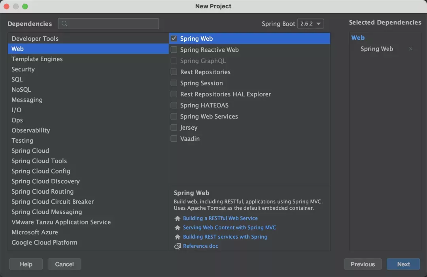Image resolution: width=427 pixels, height=277 pixels.
Task: Click the Reference doc document icon
Action: pyautogui.click(x=178, y=246)
